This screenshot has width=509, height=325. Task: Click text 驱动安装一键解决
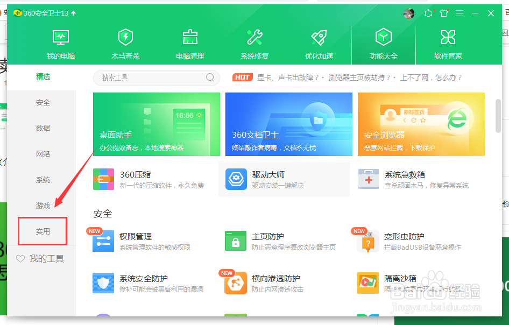point(278,186)
